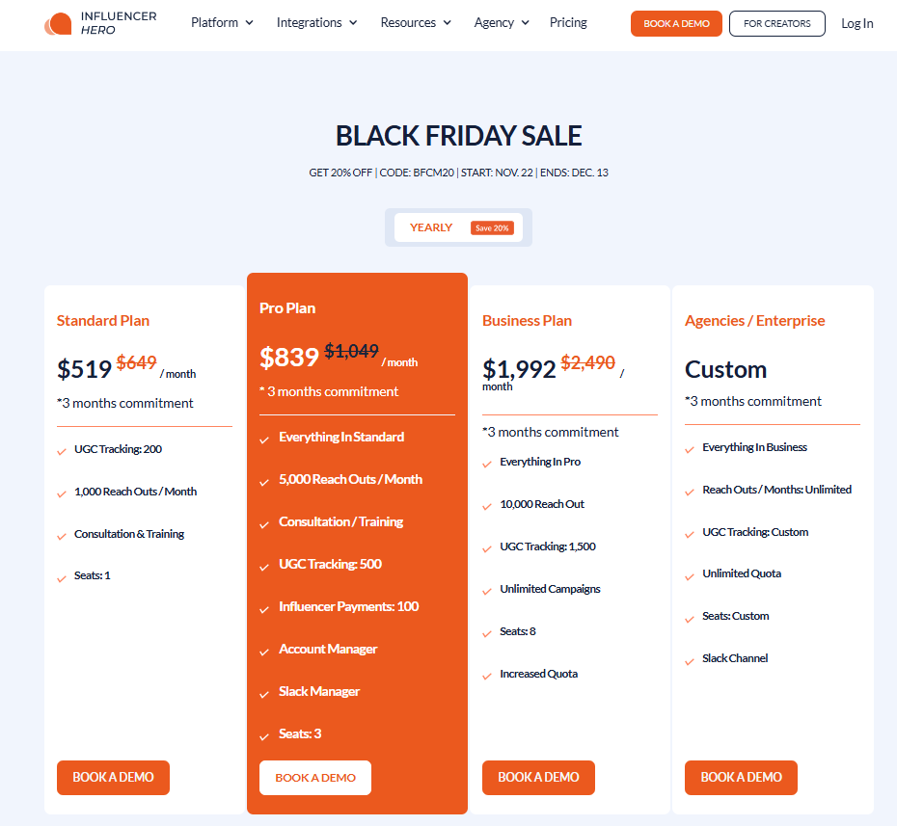Select Pricing in the navigation bar
Screen dimensions: 897x826
[x=568, y=22]
